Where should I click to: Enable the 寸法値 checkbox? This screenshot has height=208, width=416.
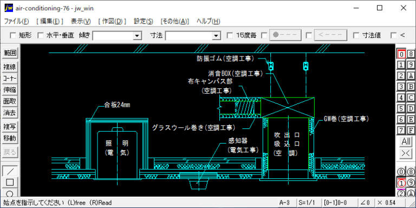pyautogui.click(x=356, y=35)
